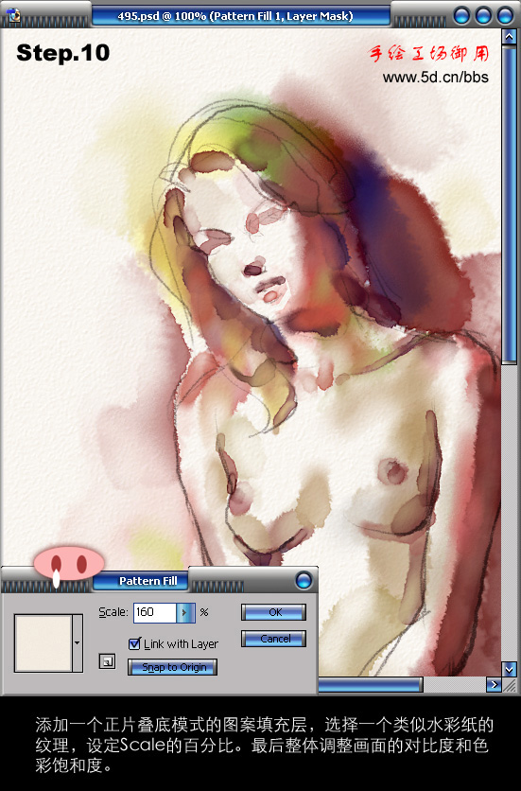Click the first blue orb window button
521x791 pixels.
[x=461, y=16]
